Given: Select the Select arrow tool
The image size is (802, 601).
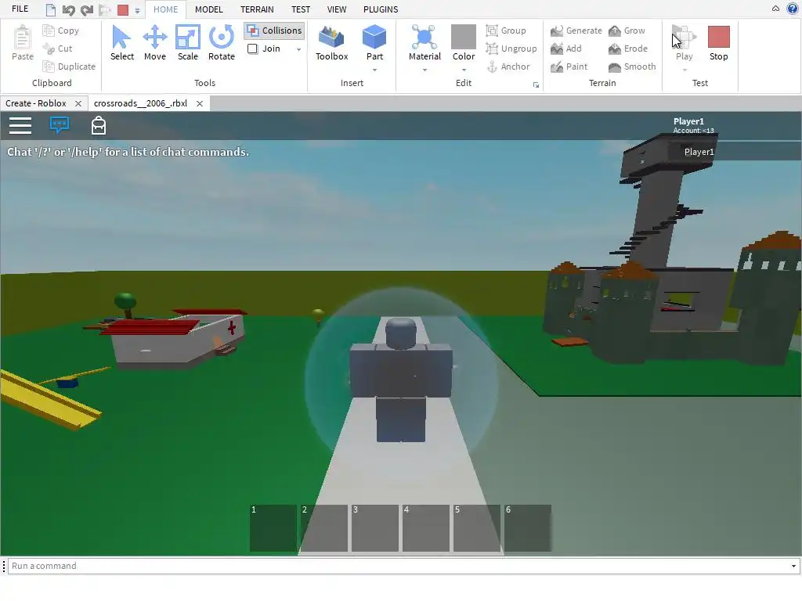Looking at the screenshot, I should coord(121,44).
